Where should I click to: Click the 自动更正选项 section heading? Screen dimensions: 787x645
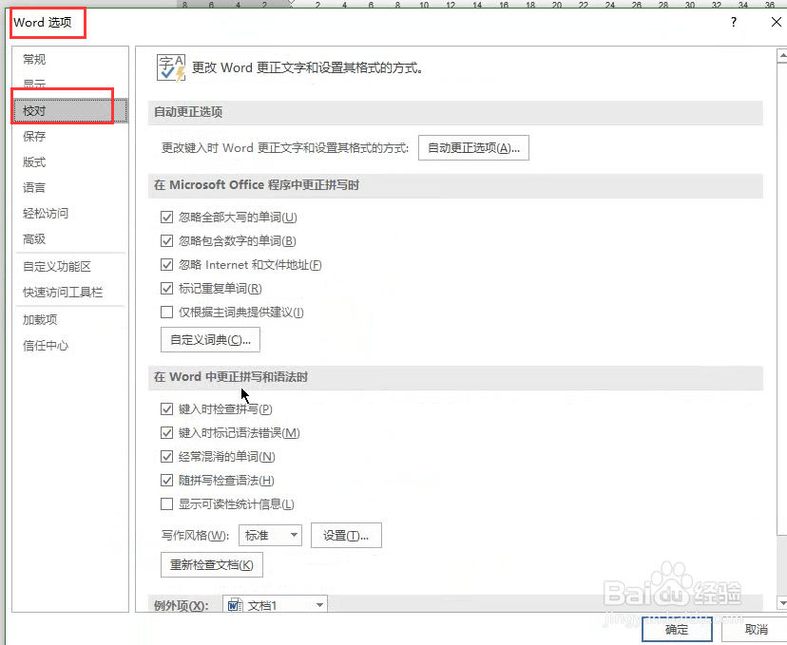pyautogui.click(x=188, y=112)
